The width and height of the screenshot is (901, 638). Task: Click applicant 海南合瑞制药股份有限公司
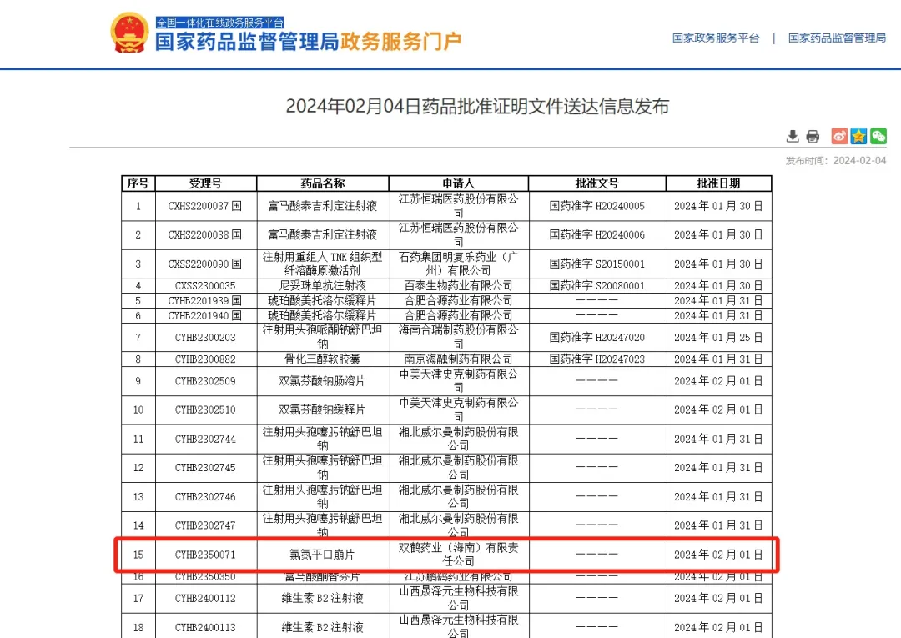tap(459, 337)
